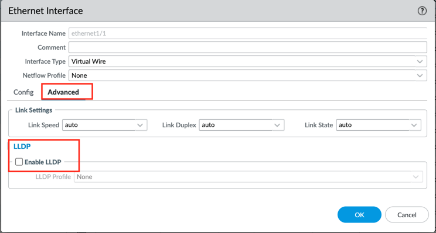Expand the Link State dropdown
The image size is (436, 233).
pos(379,125)
